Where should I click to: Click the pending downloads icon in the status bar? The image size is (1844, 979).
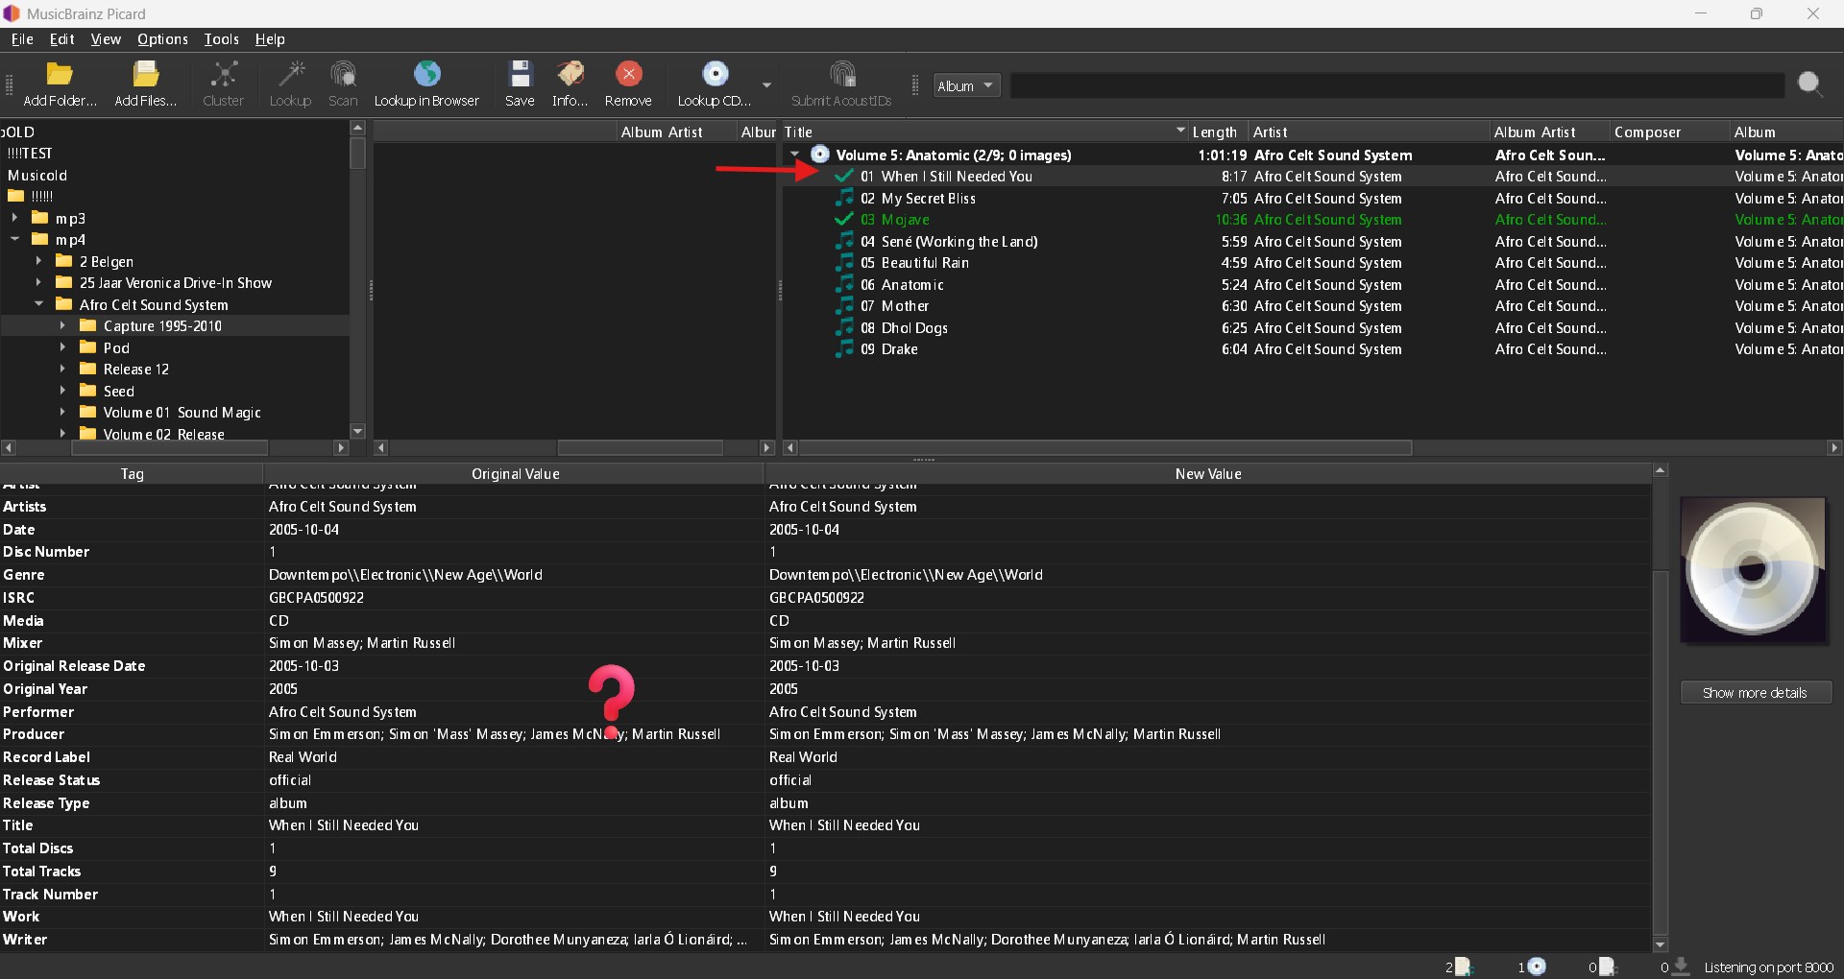(x=1681, y=967)
